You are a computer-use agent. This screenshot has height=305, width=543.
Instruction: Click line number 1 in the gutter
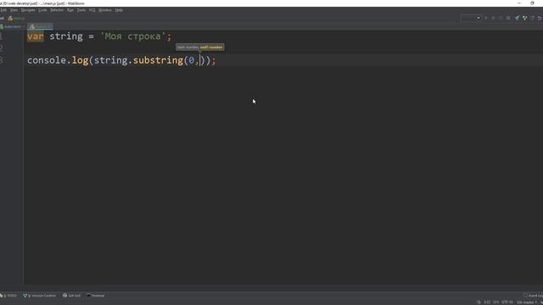pyautogui.click(x=2, y=36)
